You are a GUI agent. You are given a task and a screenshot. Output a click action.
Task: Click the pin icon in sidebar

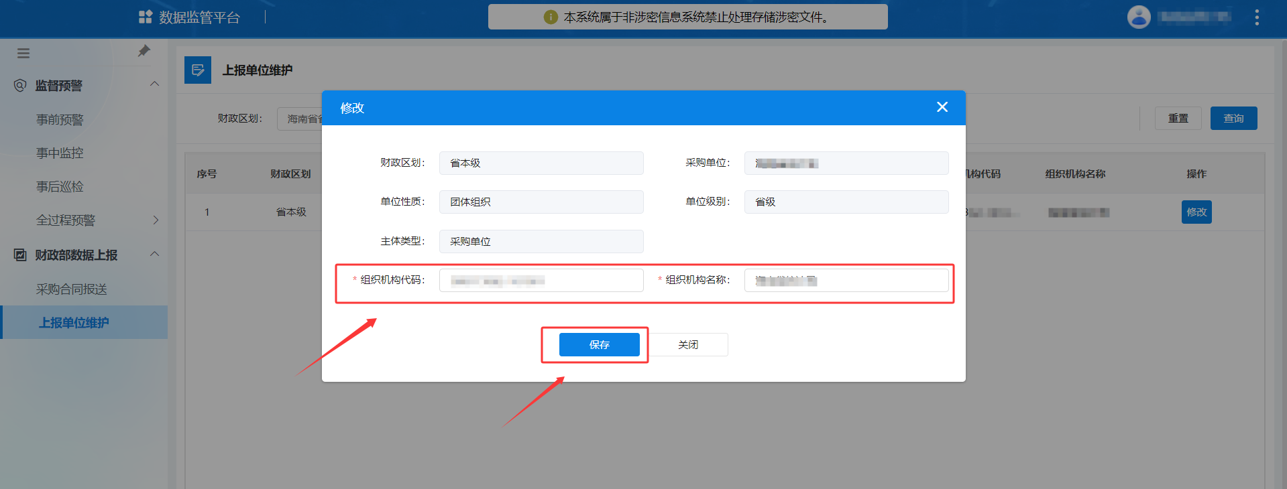click(x=144, y=52)
